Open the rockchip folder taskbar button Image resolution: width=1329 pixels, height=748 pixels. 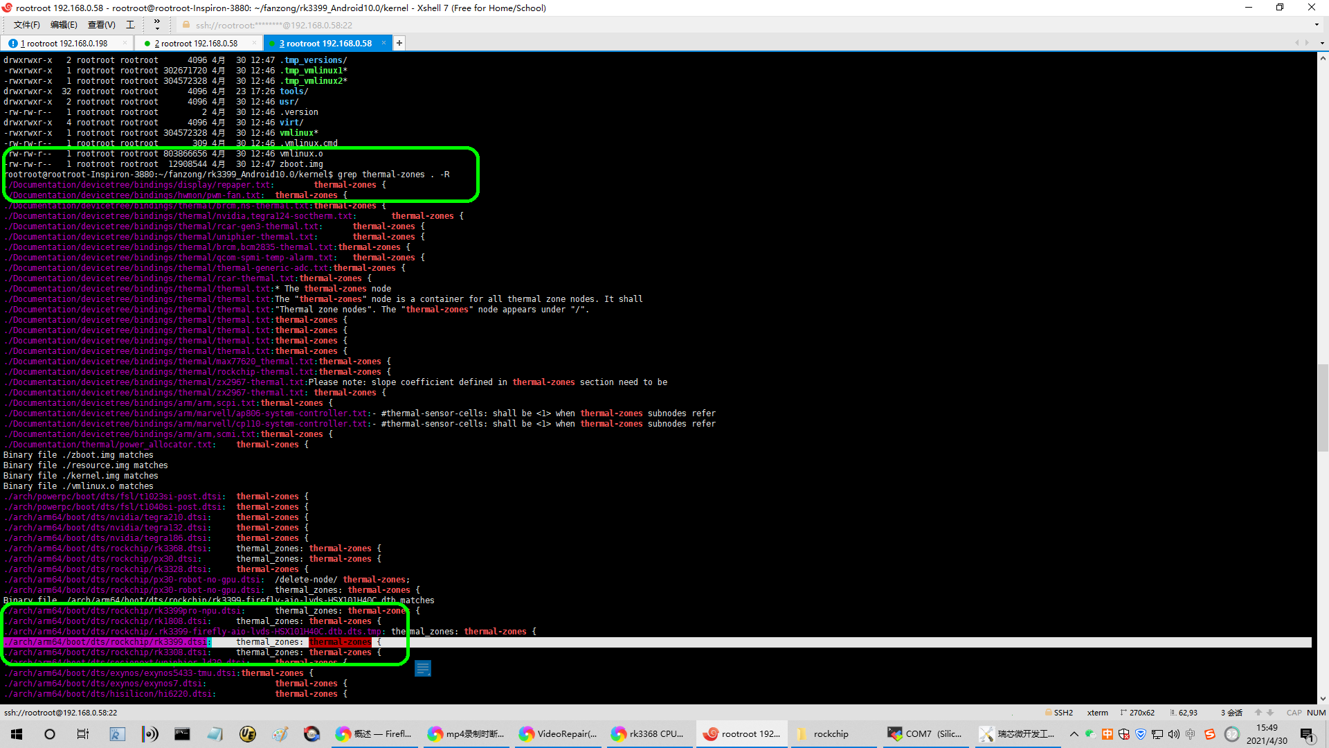[x=831, y=734]
